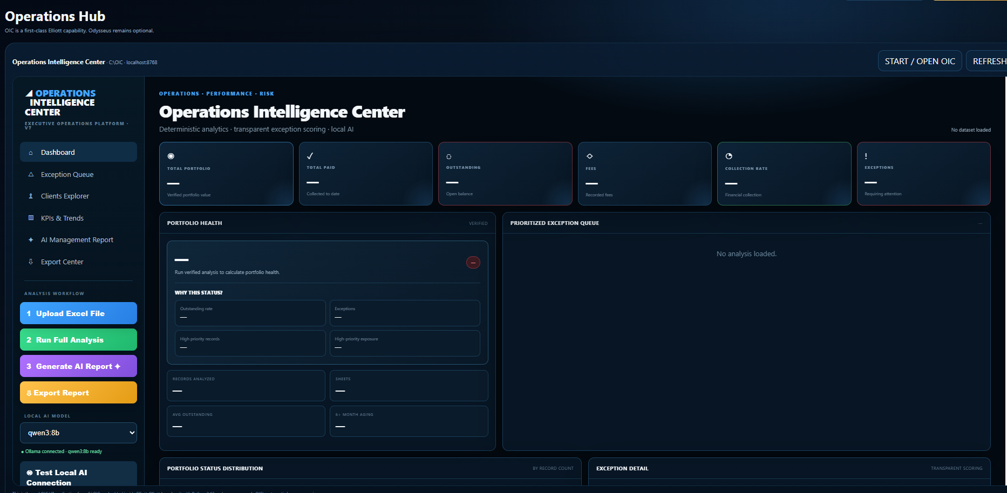Click the Exception Queue triangle icon
This screenshot has height=493, width=1007.
tap(31, 174)
